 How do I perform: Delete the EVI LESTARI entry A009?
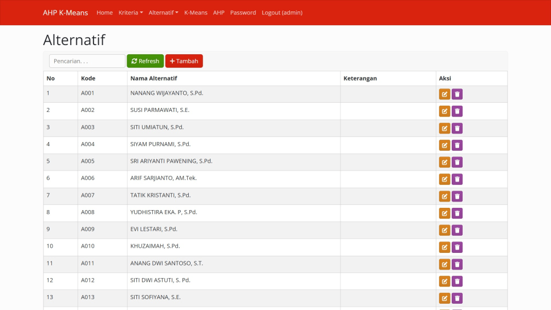point(457,230)
